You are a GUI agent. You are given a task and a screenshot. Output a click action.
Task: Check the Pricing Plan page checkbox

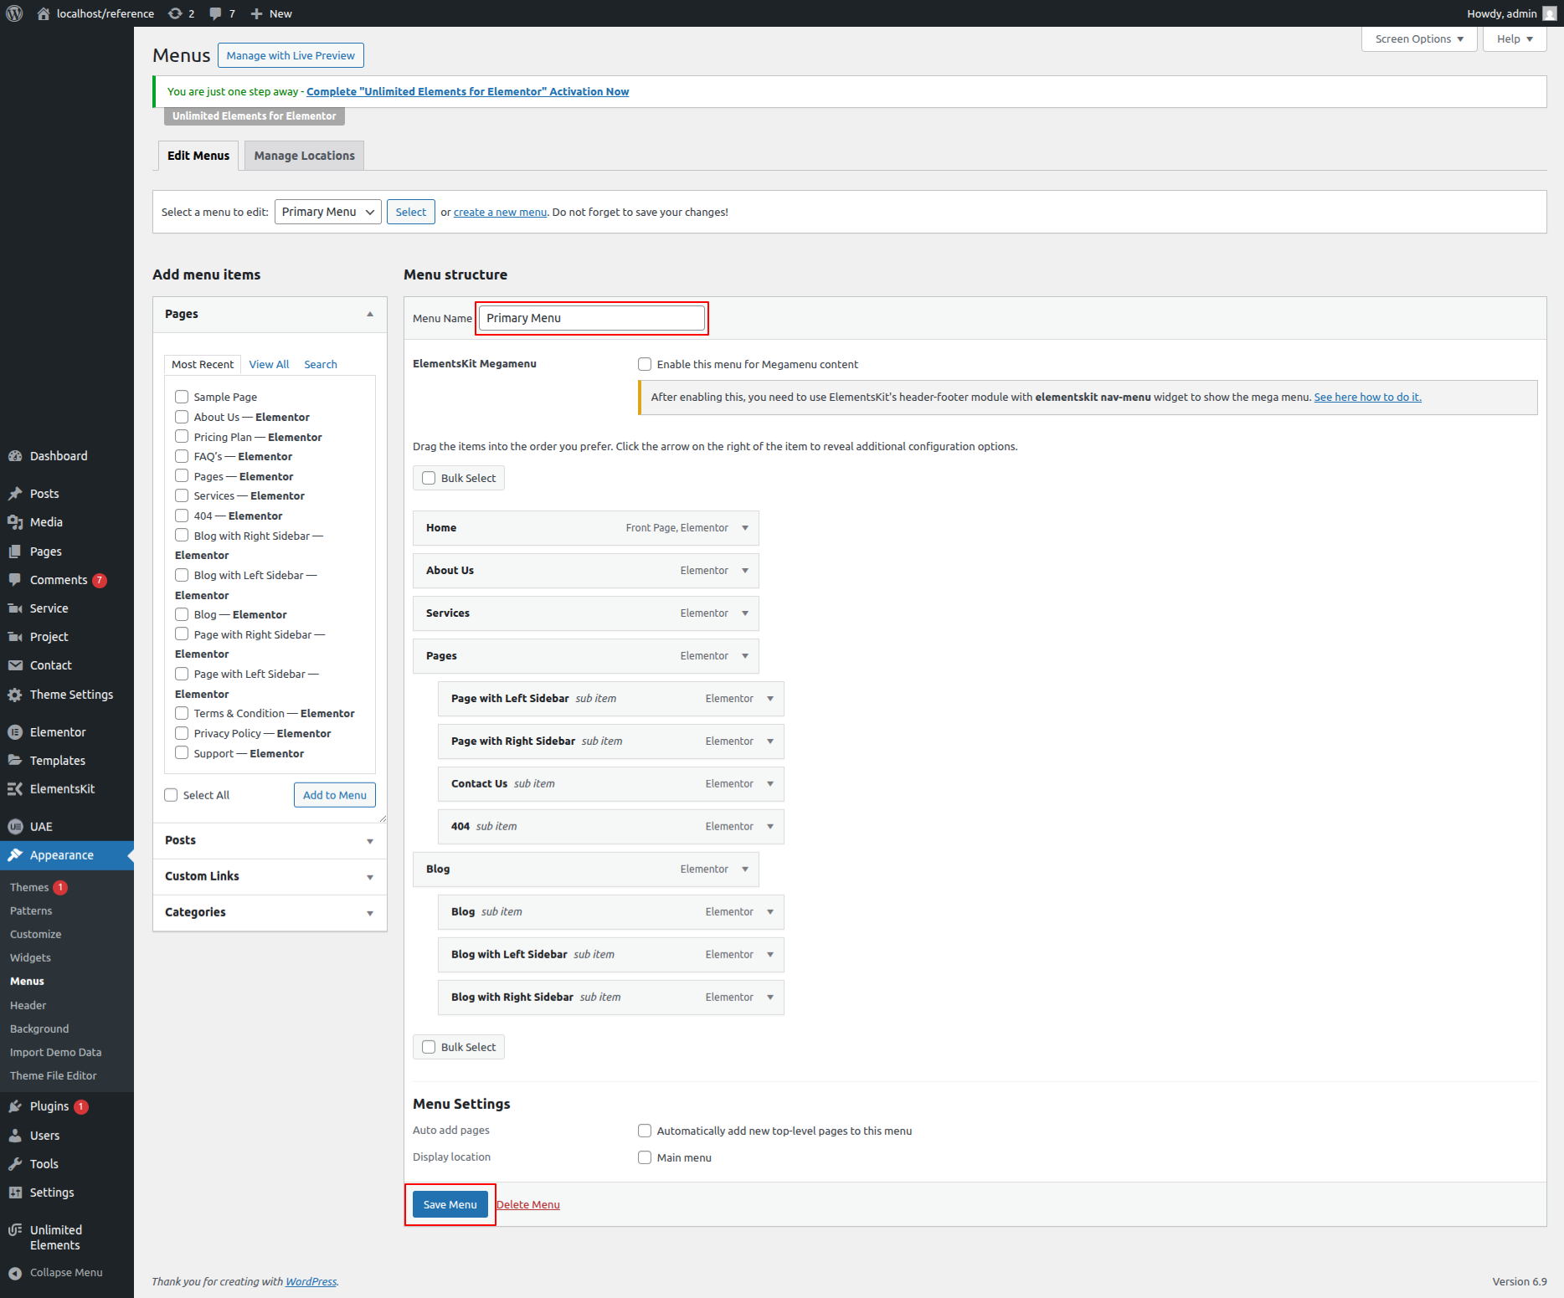click(182, 437)
